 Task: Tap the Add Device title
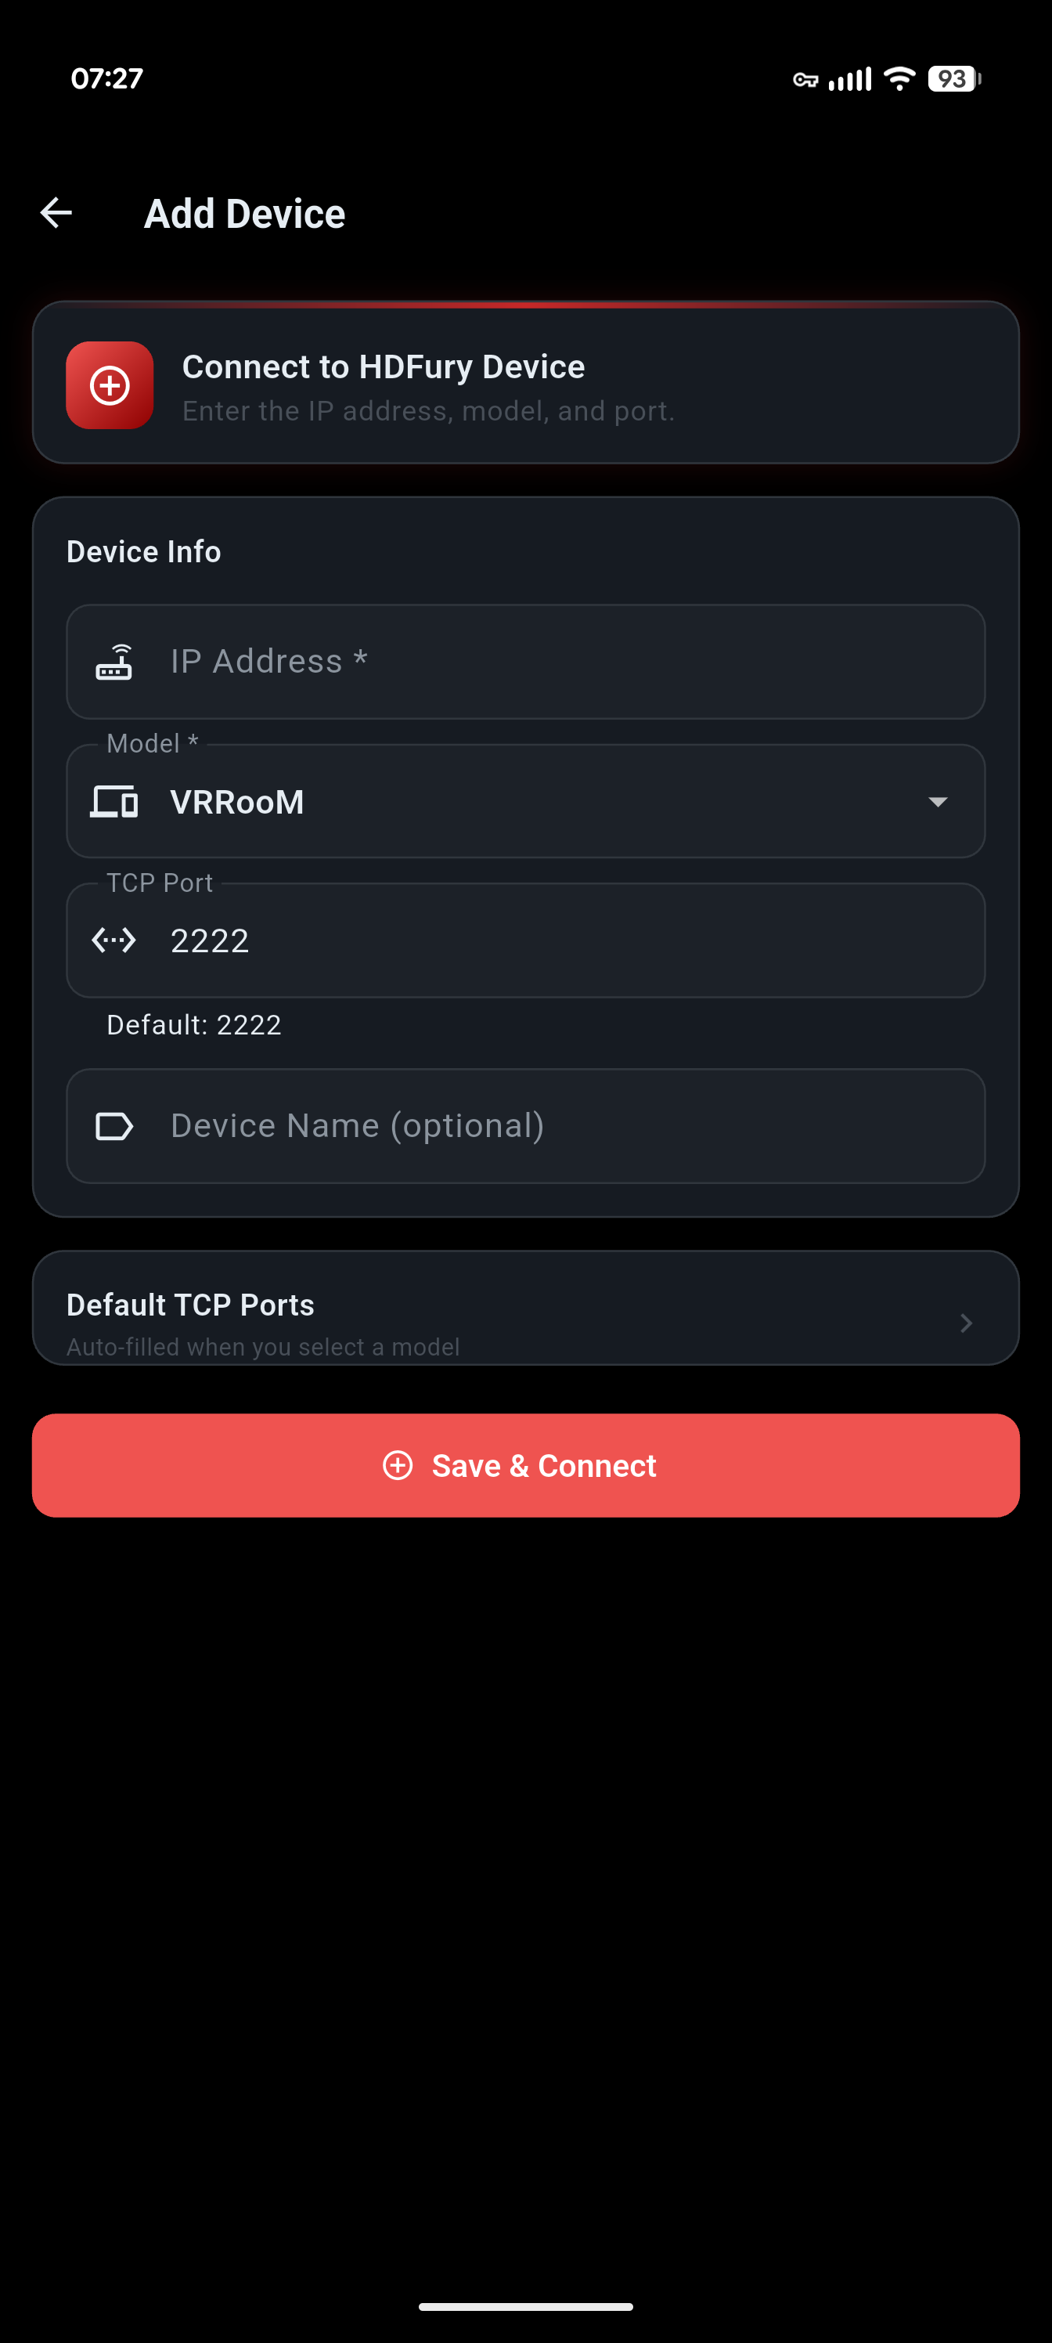click(243, 212)
